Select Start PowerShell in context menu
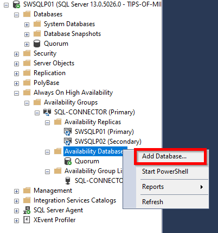Screen dimensions: 218x233 [x=165, y=171]
